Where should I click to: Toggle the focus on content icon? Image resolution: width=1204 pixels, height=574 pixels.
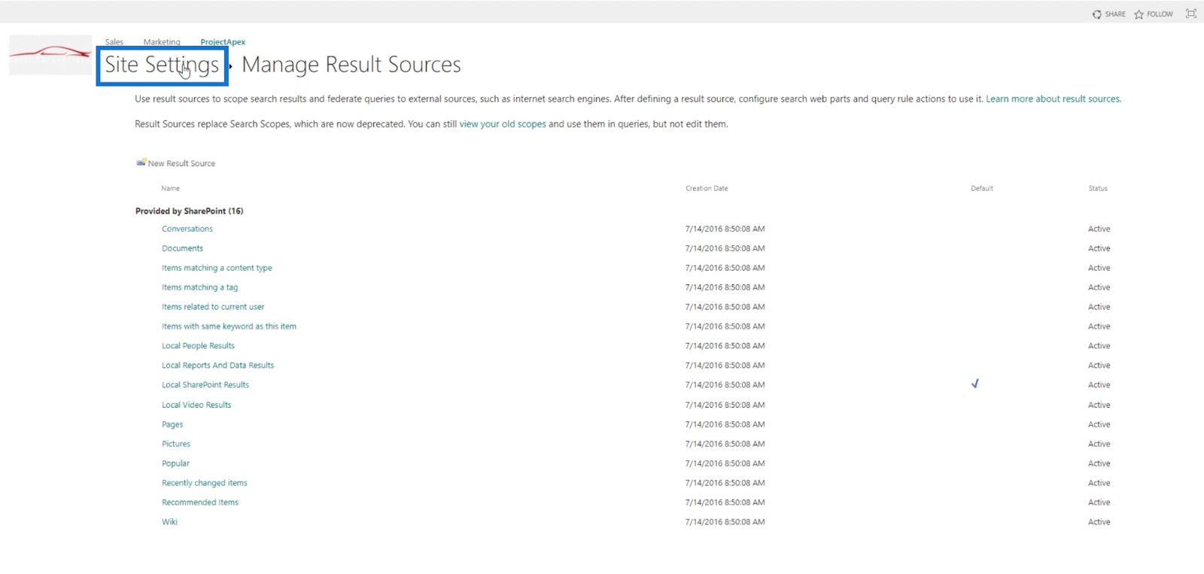(x=1191, y=14)
